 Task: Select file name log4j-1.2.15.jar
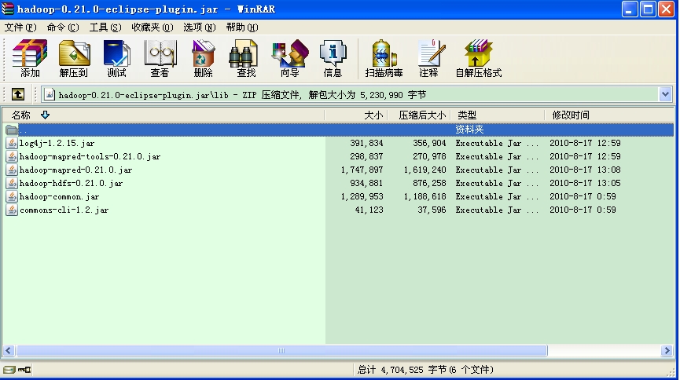[x=57, y=144]
